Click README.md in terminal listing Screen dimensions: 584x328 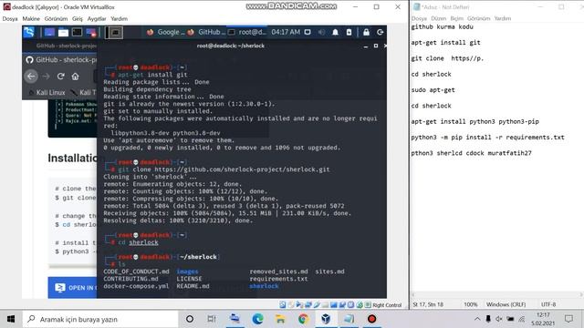coord(193,286)
